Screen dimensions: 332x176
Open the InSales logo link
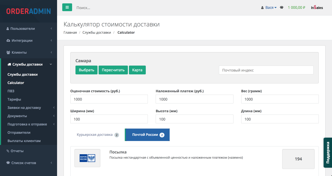coord(317,8)
